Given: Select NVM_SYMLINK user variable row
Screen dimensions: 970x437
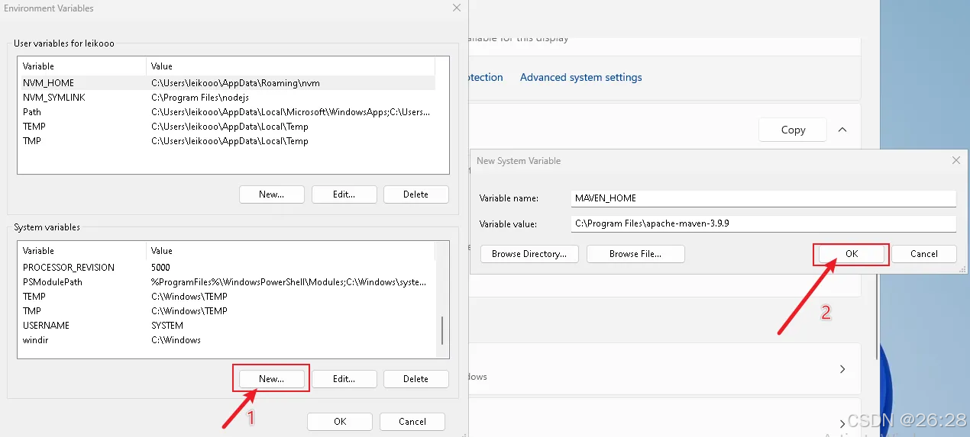Looking at the screenshot, I should tap(226, 98).
